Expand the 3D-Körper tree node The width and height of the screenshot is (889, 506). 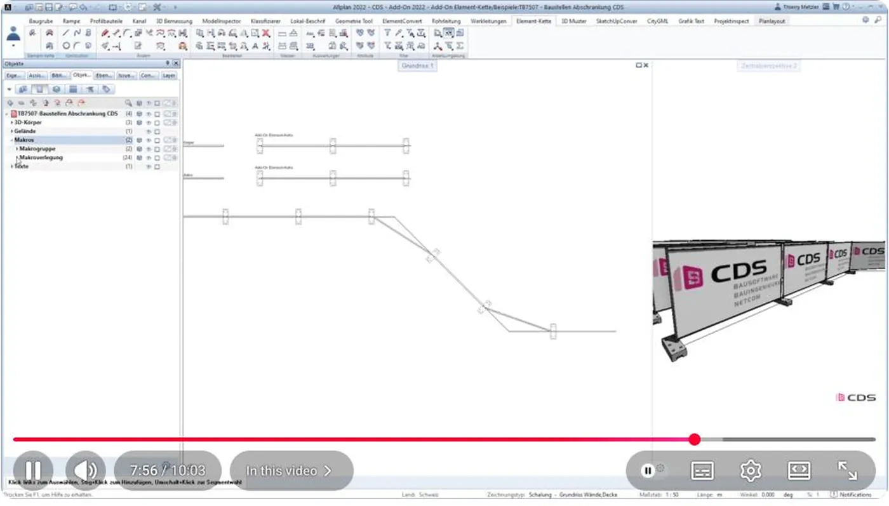coord(11,123)
